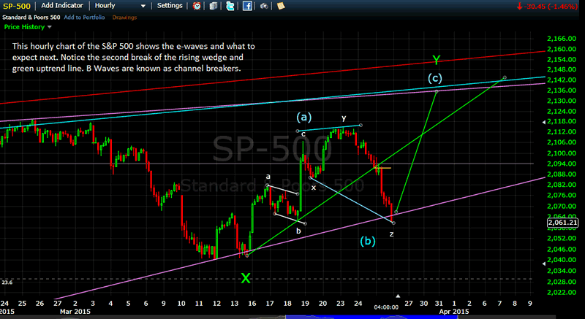This screenshot has width=585, height=319.
Task: Click the SP-500 symbol label
Action: (17, 6)
